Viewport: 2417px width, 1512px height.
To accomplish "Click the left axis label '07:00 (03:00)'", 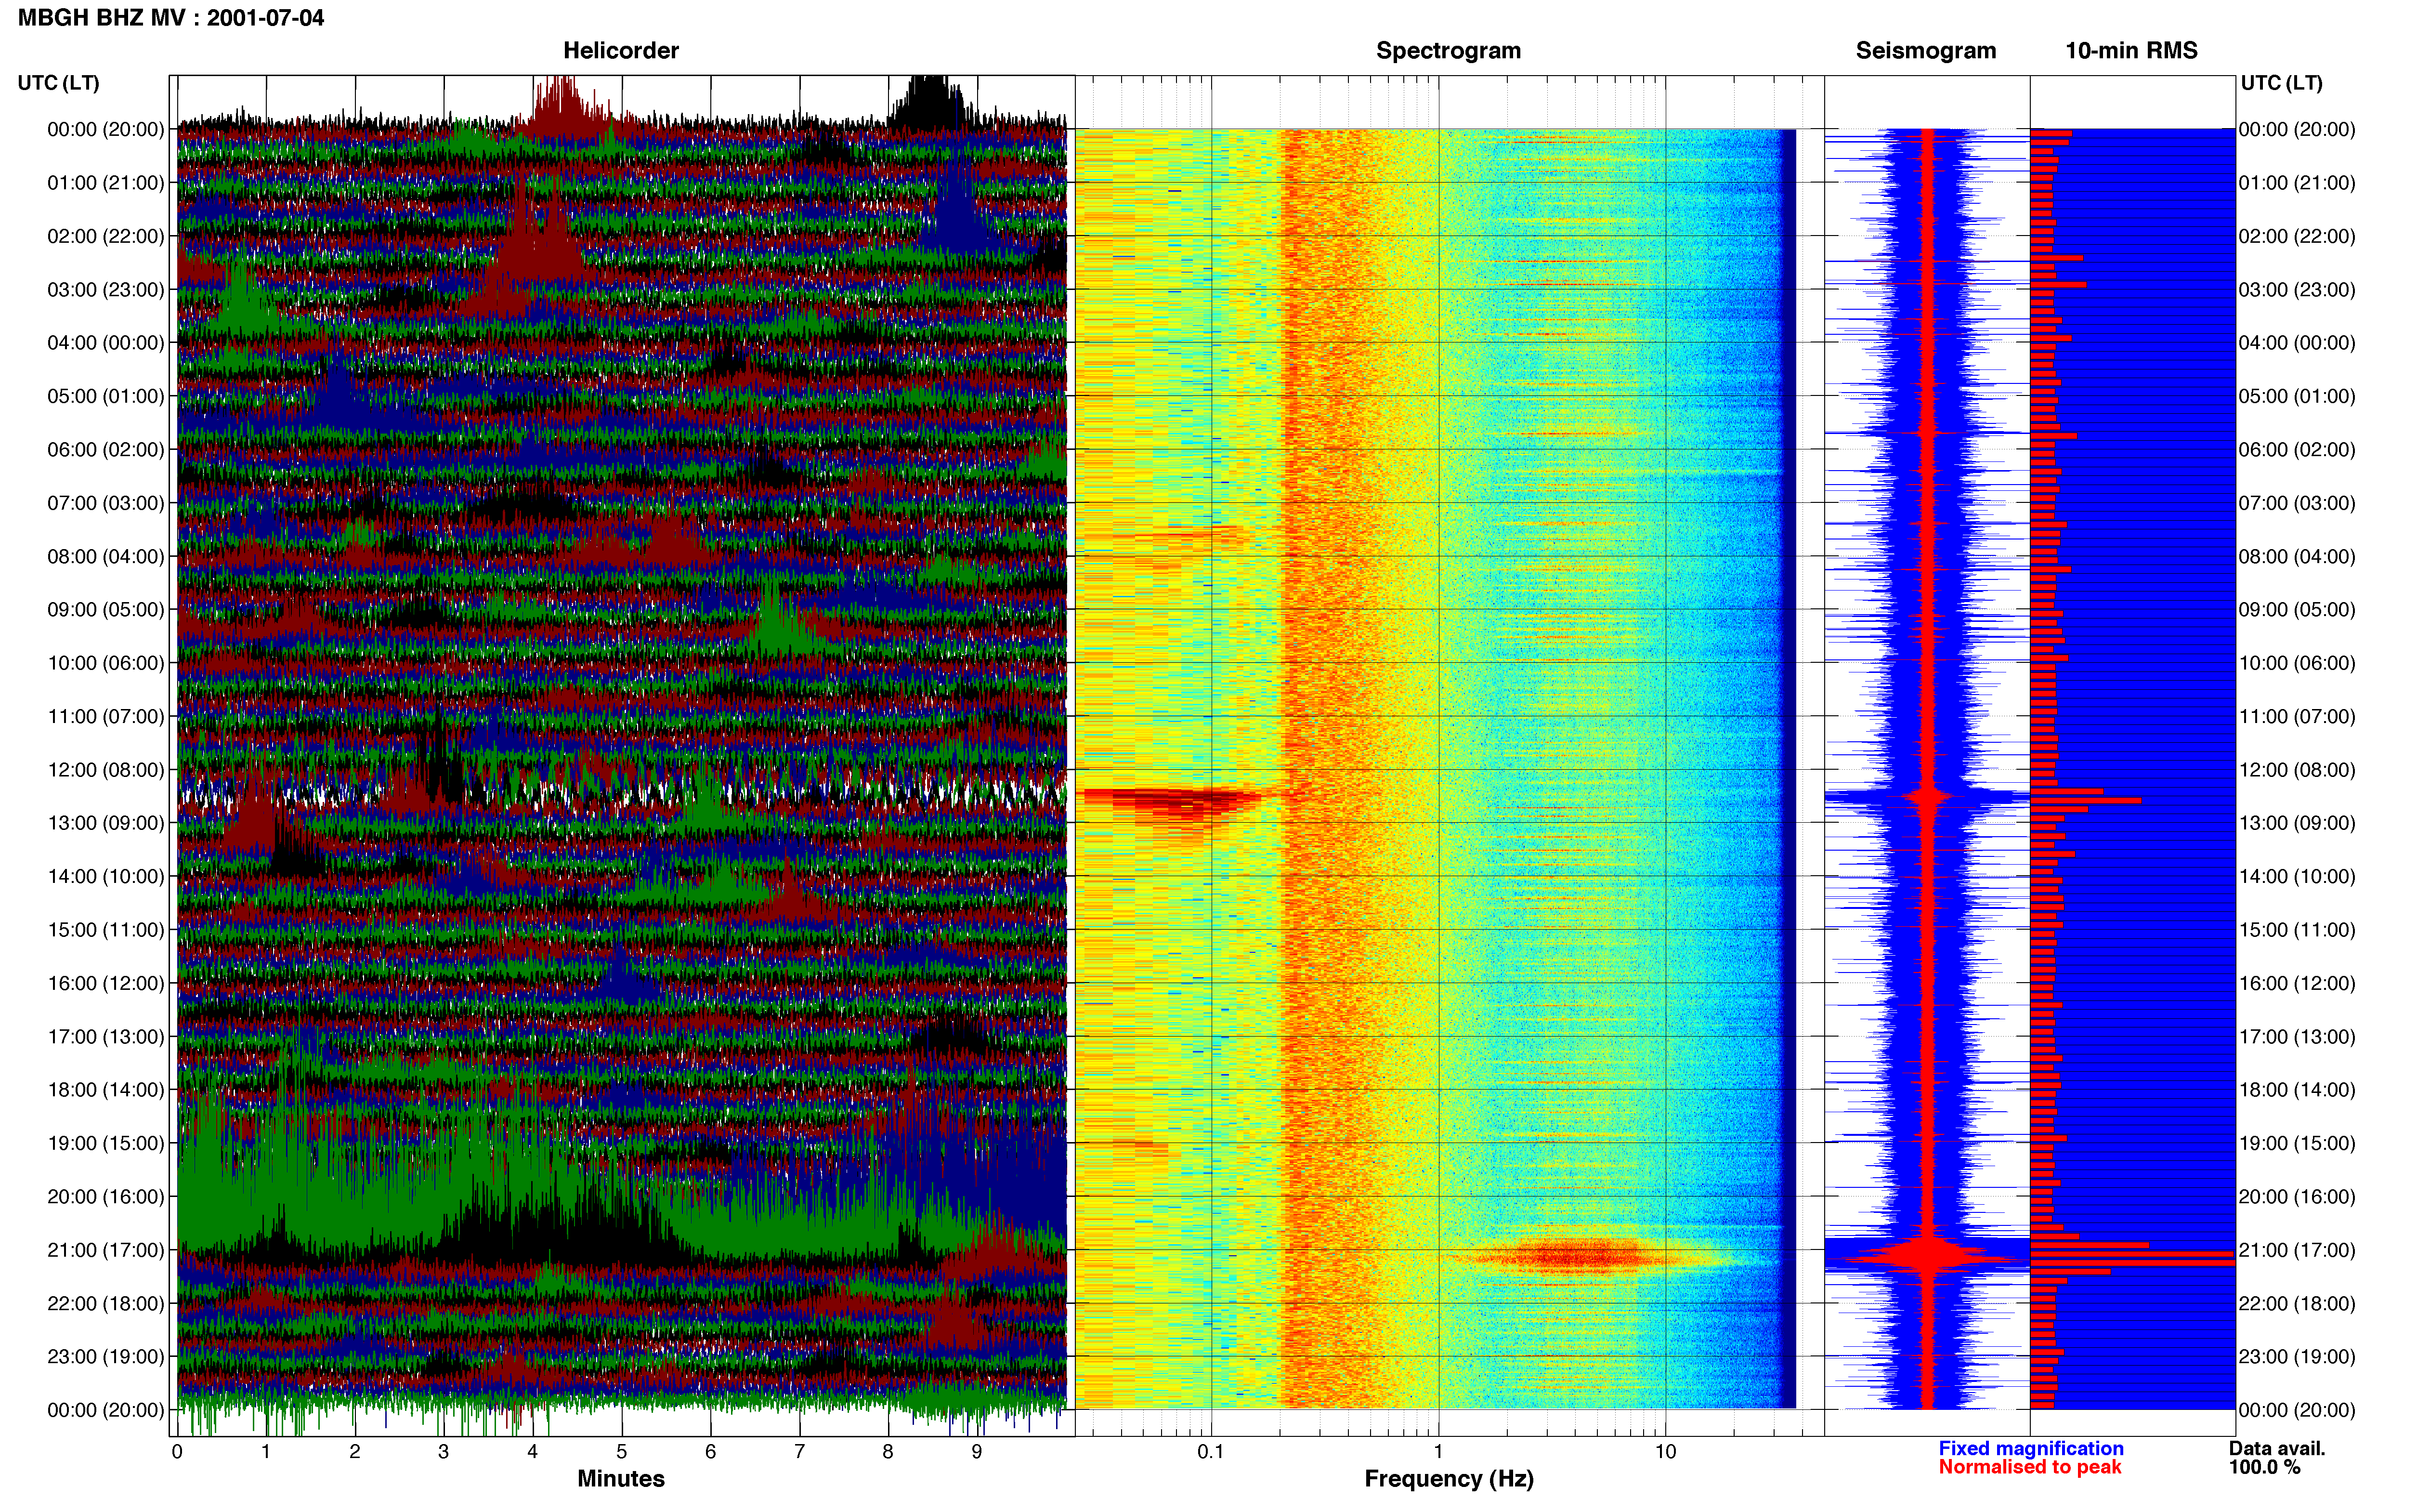I will click(x=106, y=503).
